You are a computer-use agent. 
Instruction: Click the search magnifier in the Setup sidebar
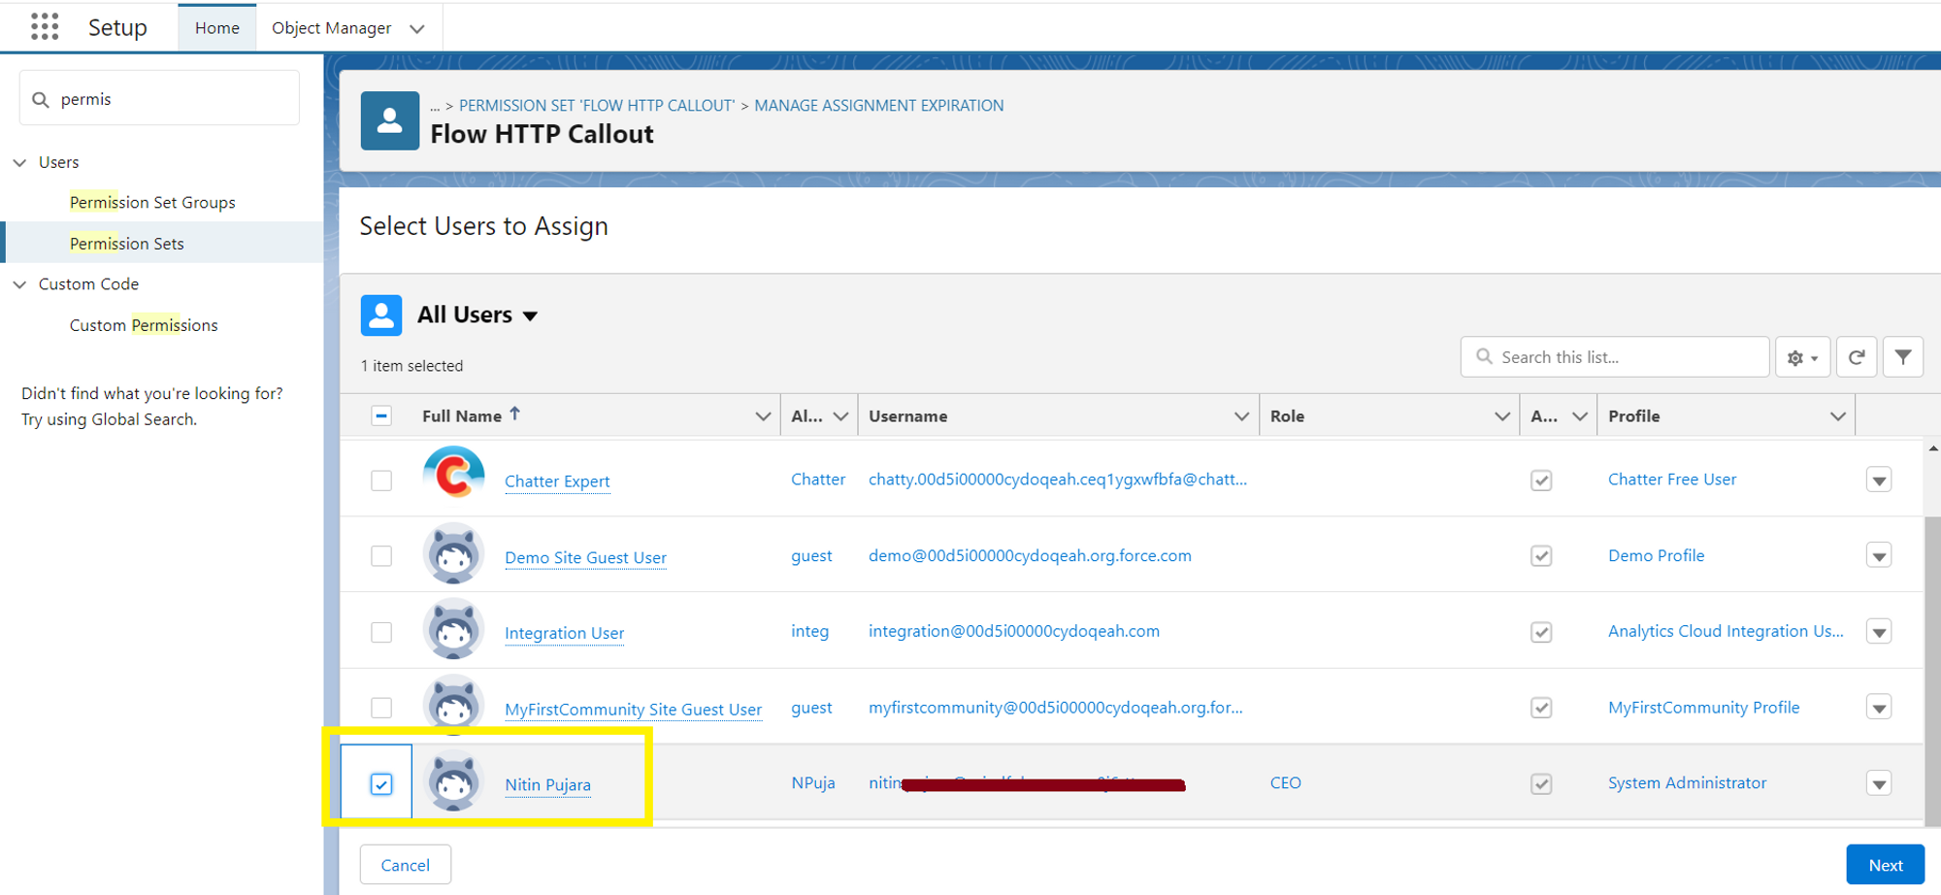(x=40, y=98)
